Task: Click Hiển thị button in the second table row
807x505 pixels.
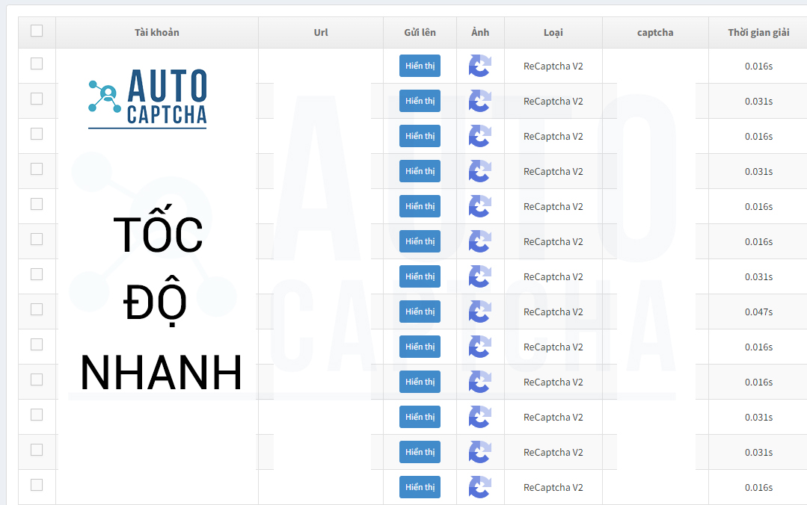Action: (420, 101)
